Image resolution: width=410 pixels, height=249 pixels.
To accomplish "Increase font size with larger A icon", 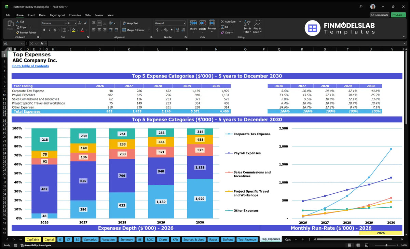I will pos(80,23).
